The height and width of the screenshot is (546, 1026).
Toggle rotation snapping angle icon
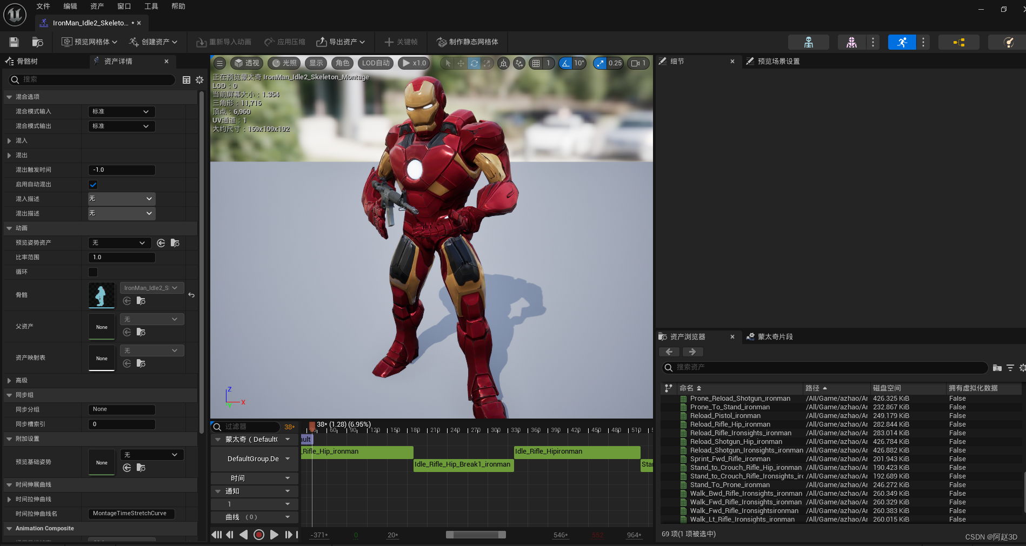(x=565, y=63)
